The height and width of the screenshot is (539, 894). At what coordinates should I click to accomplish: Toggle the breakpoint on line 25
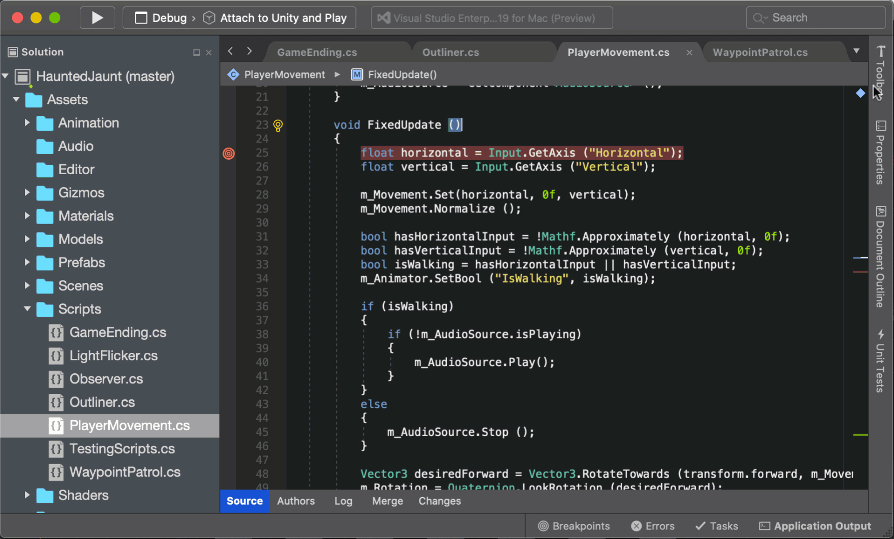point(228,153)
